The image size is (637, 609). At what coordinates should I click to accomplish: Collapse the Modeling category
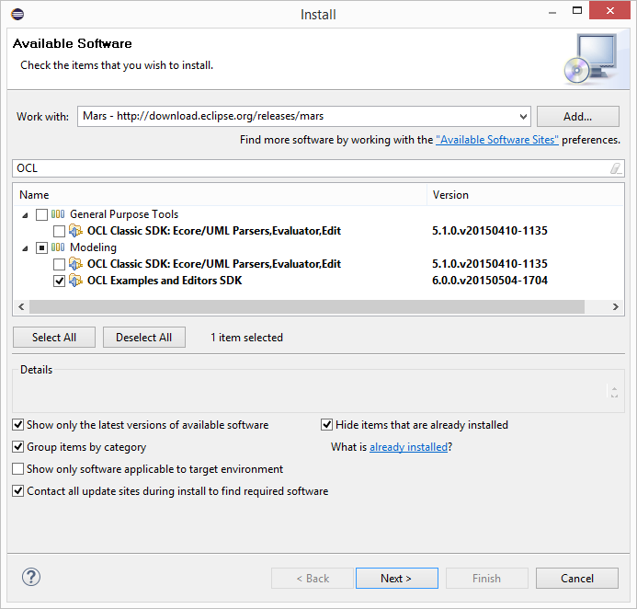pyautogui.click(x=25, y=248)
